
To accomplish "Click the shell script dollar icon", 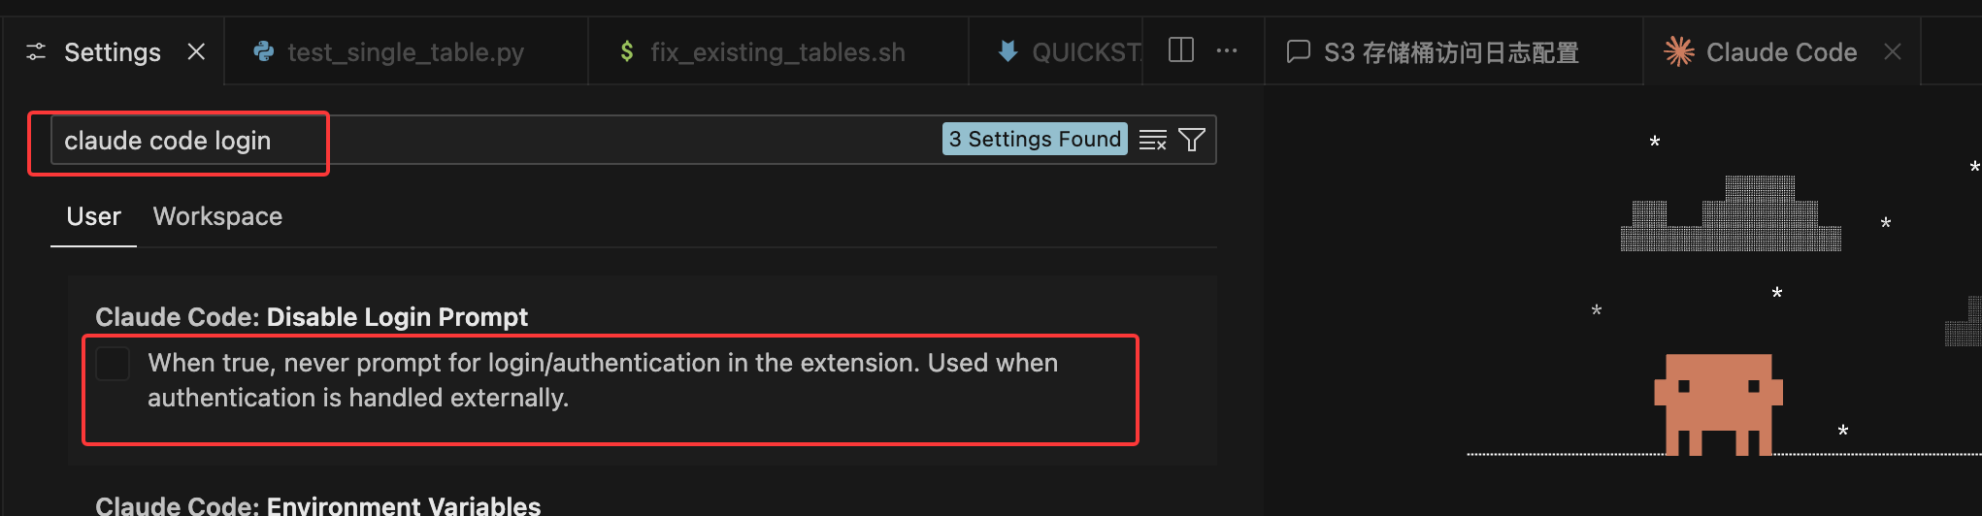I will (627, 51).
